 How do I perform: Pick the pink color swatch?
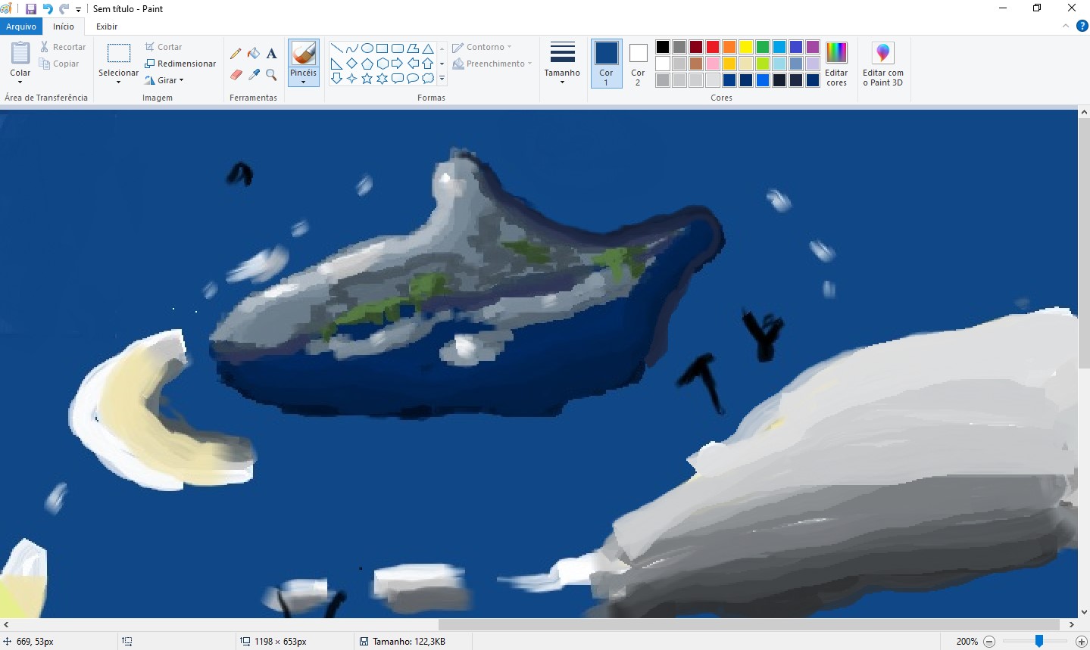713,64
